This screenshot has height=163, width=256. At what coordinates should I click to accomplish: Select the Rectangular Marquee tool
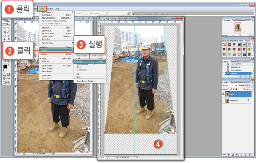[x=4, y=25]
